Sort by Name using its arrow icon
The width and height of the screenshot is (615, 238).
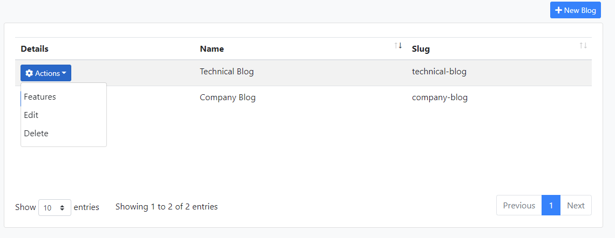pyautogui.click(x=398, y=46)
